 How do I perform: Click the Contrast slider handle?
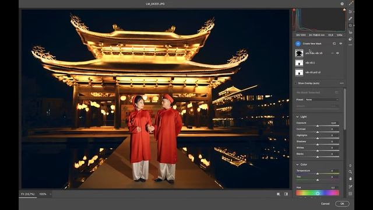pyautogui.click(x=317, y=132)
